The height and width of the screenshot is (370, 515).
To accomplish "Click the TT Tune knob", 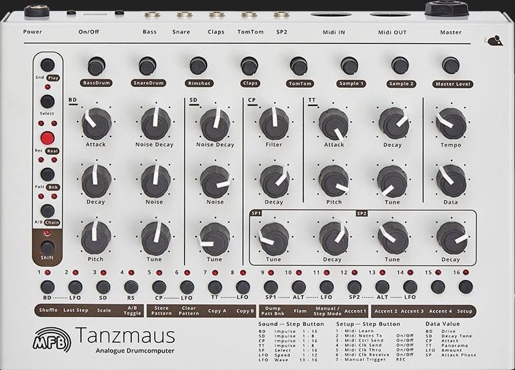I will [392, 182].
